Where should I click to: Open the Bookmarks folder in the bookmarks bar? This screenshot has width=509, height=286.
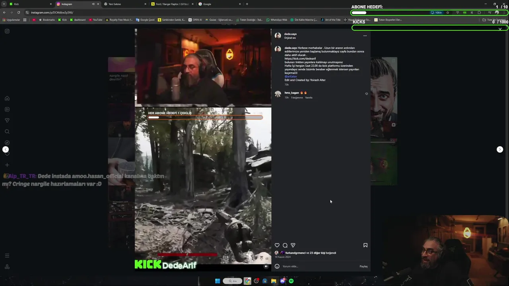pyautogui.click(x=47, y=20)
